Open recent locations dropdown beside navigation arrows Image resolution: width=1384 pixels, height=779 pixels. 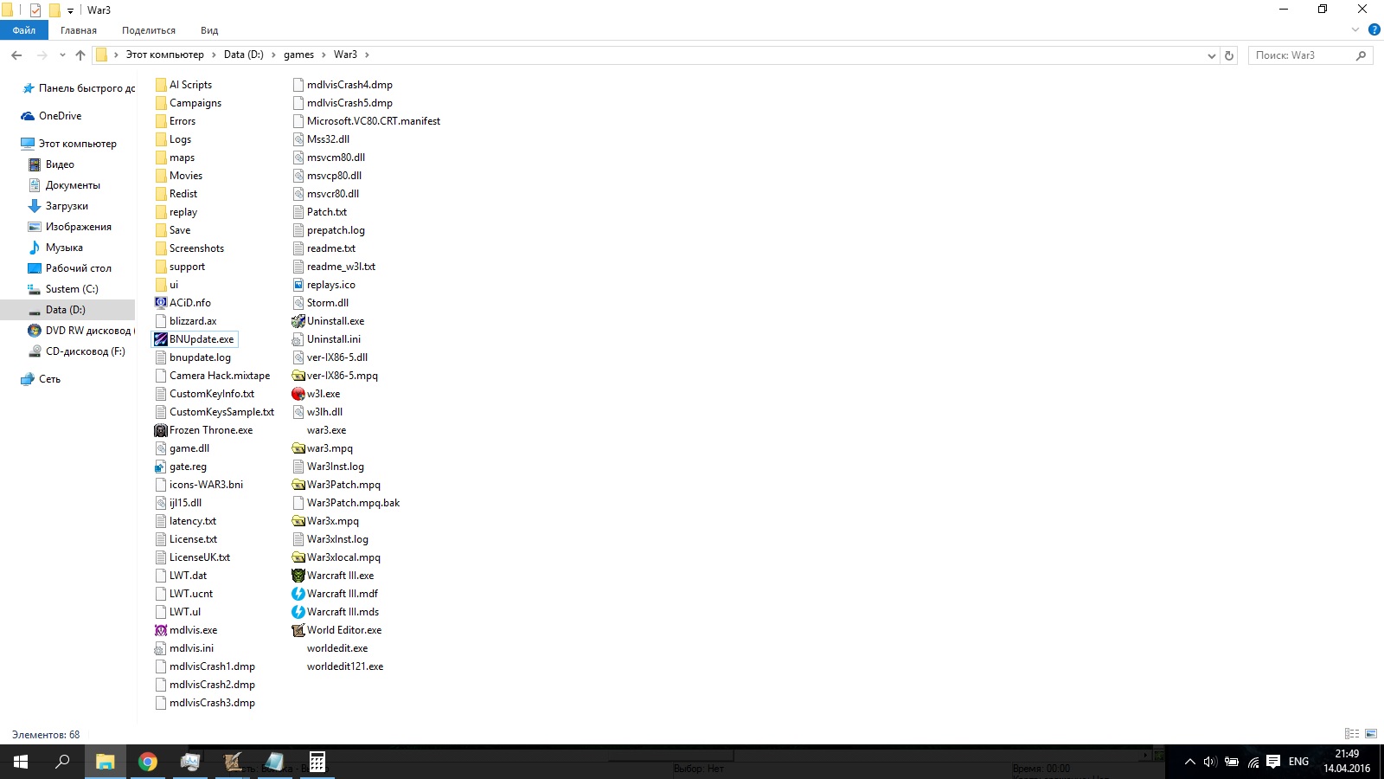point(62,55)
